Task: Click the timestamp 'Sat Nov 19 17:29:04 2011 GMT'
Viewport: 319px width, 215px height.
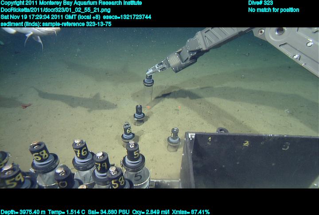Action: (x=39, y=17)
